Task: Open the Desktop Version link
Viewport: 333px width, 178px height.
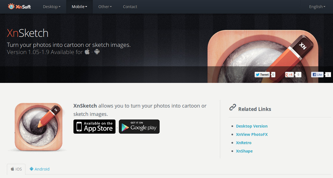Action: [x=252, y=126]
